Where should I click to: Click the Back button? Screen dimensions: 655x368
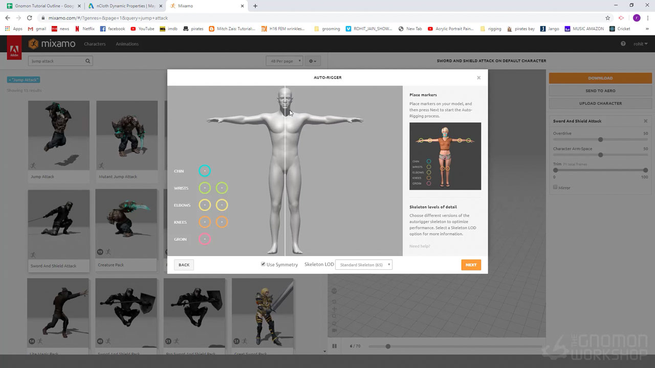(x=184, y=265)
